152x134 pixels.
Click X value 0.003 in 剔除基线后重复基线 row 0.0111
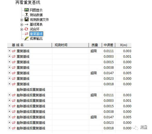(127, 95)
